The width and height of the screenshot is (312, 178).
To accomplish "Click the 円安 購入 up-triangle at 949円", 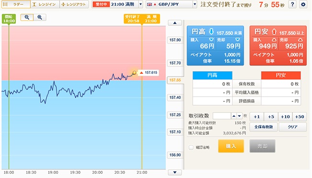I will [x=274, y=40].
